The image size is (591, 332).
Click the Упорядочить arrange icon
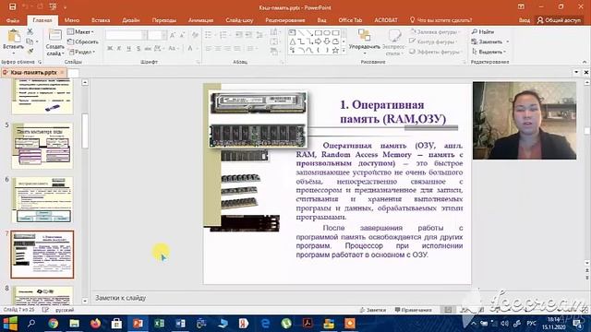[365, 36]
